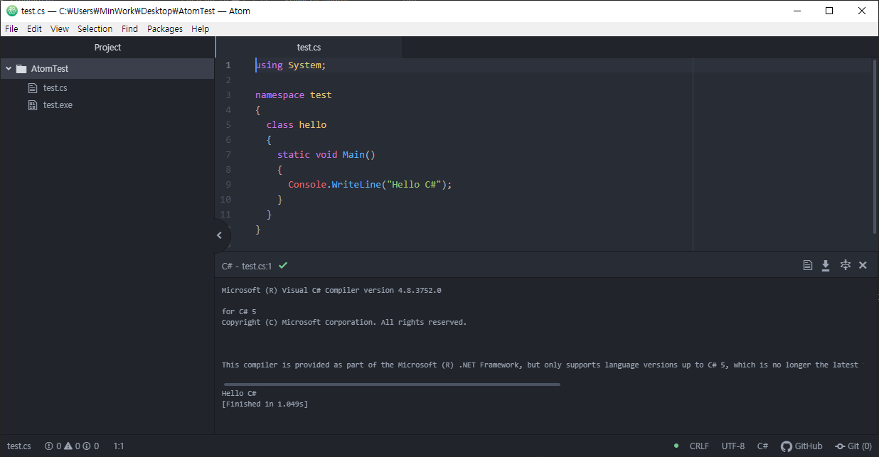
Task: Collapse the AtomTest project folder
Action: [9, 69]
